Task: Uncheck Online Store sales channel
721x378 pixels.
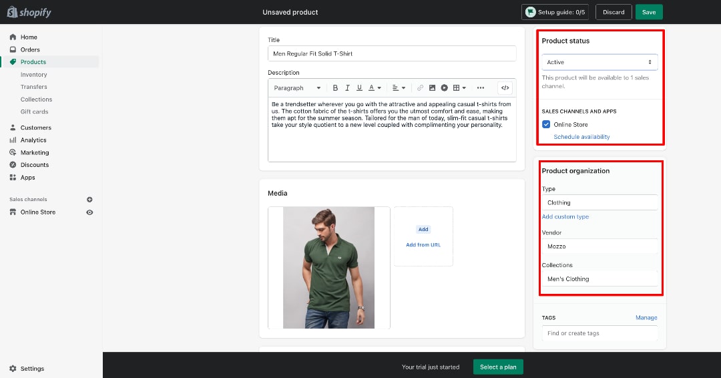Action: coord(546,124)
